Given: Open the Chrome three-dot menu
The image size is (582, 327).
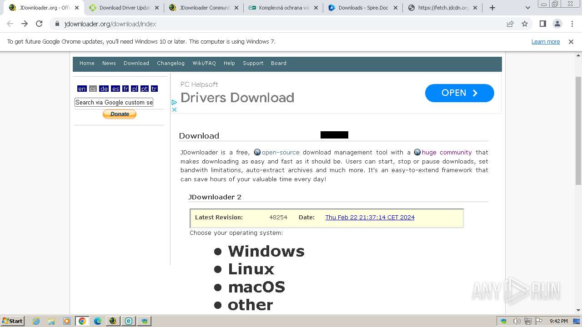Looking at the screenshot, I should tap(572, 24).
